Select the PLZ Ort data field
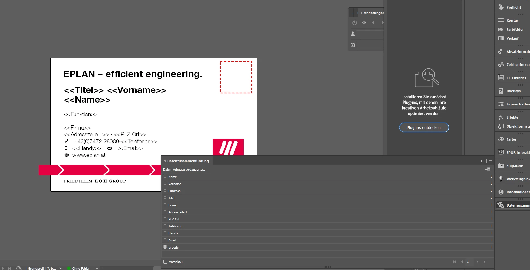530x270 pixels. point(327,219)
